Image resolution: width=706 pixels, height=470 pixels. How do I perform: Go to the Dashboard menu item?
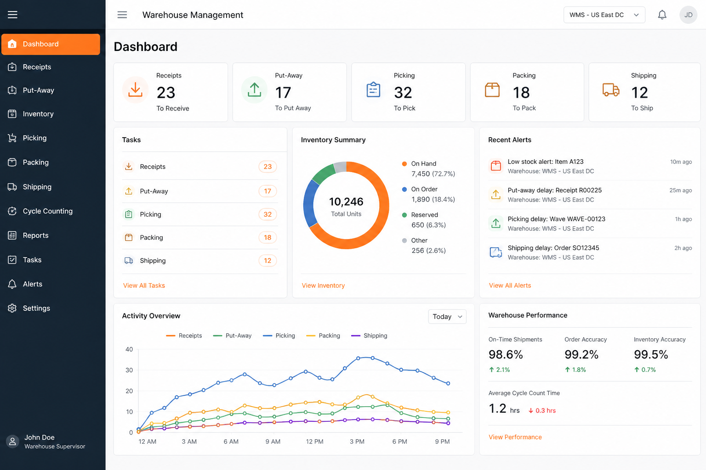pyautogui.click(x=51, y=44)
